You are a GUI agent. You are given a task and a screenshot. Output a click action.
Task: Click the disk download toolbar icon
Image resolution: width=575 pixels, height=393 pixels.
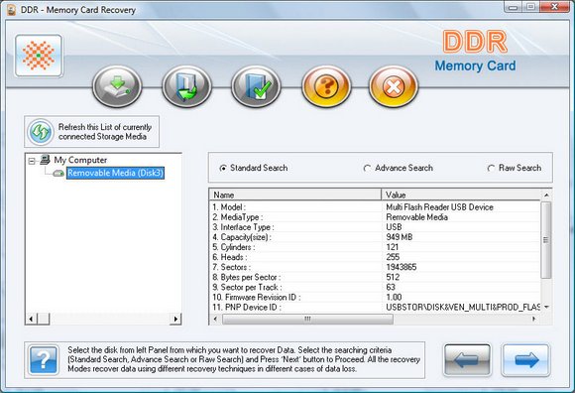[117, 86]
